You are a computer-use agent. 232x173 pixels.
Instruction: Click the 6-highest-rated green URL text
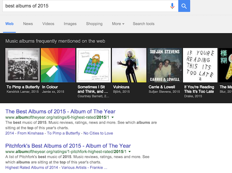tap(57, 117)
